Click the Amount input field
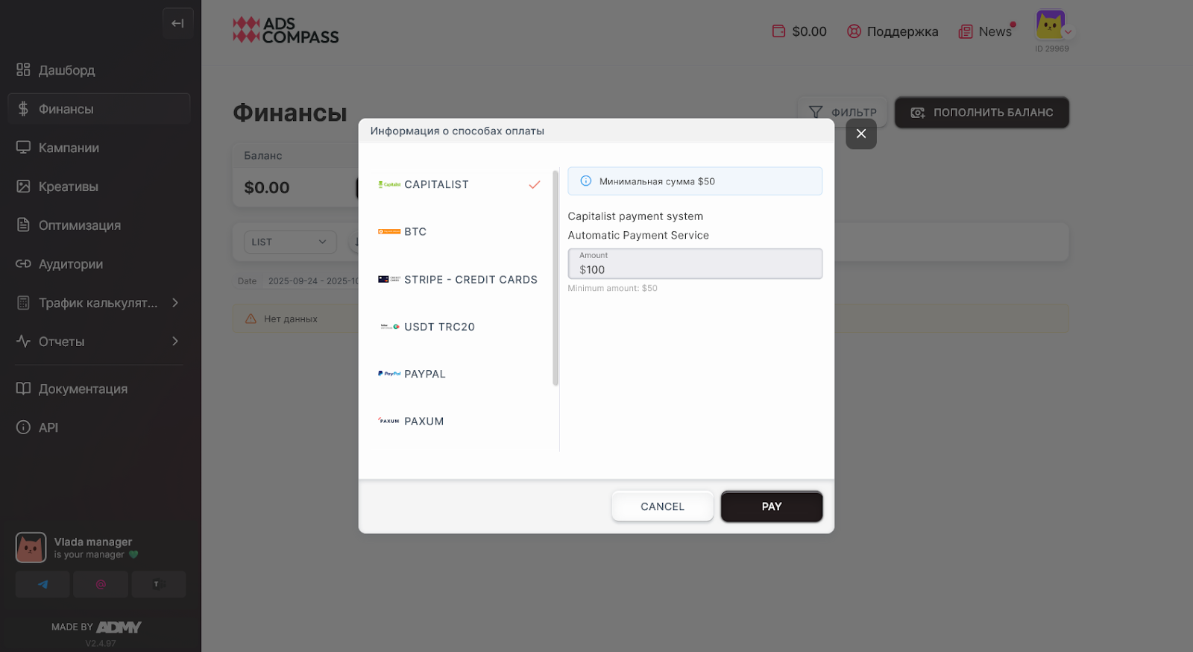Viewport: 1193px width, 652px height. click(695, 263)
